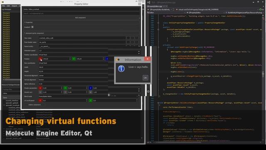Click the red X swatch of Position

(40, 59)
